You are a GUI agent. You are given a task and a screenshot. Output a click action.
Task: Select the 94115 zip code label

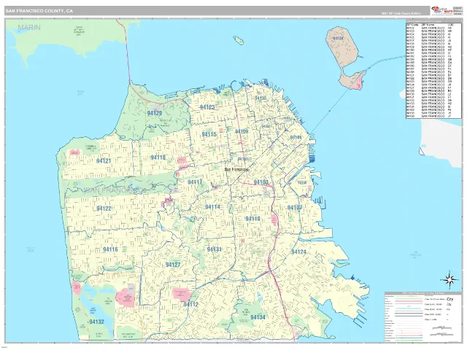pos(209,134)
